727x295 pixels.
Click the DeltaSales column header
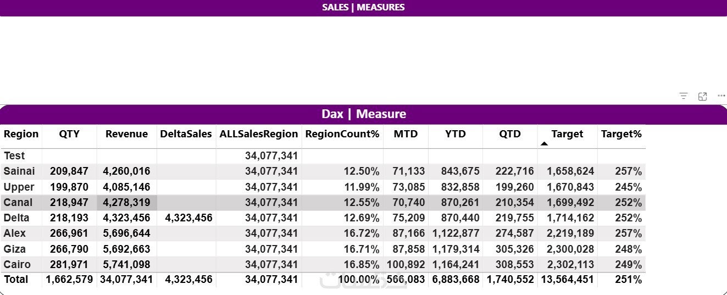coord(186,134)
